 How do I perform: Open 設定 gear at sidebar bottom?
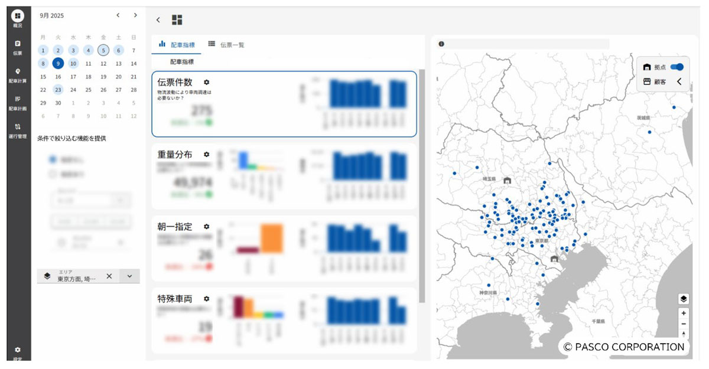click(x=18, y=352)
